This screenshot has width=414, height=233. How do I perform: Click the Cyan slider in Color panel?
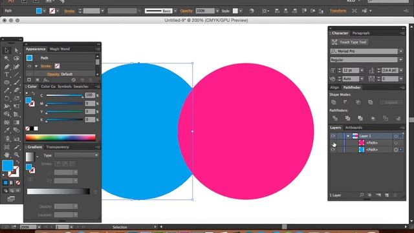tap(65, 95)
